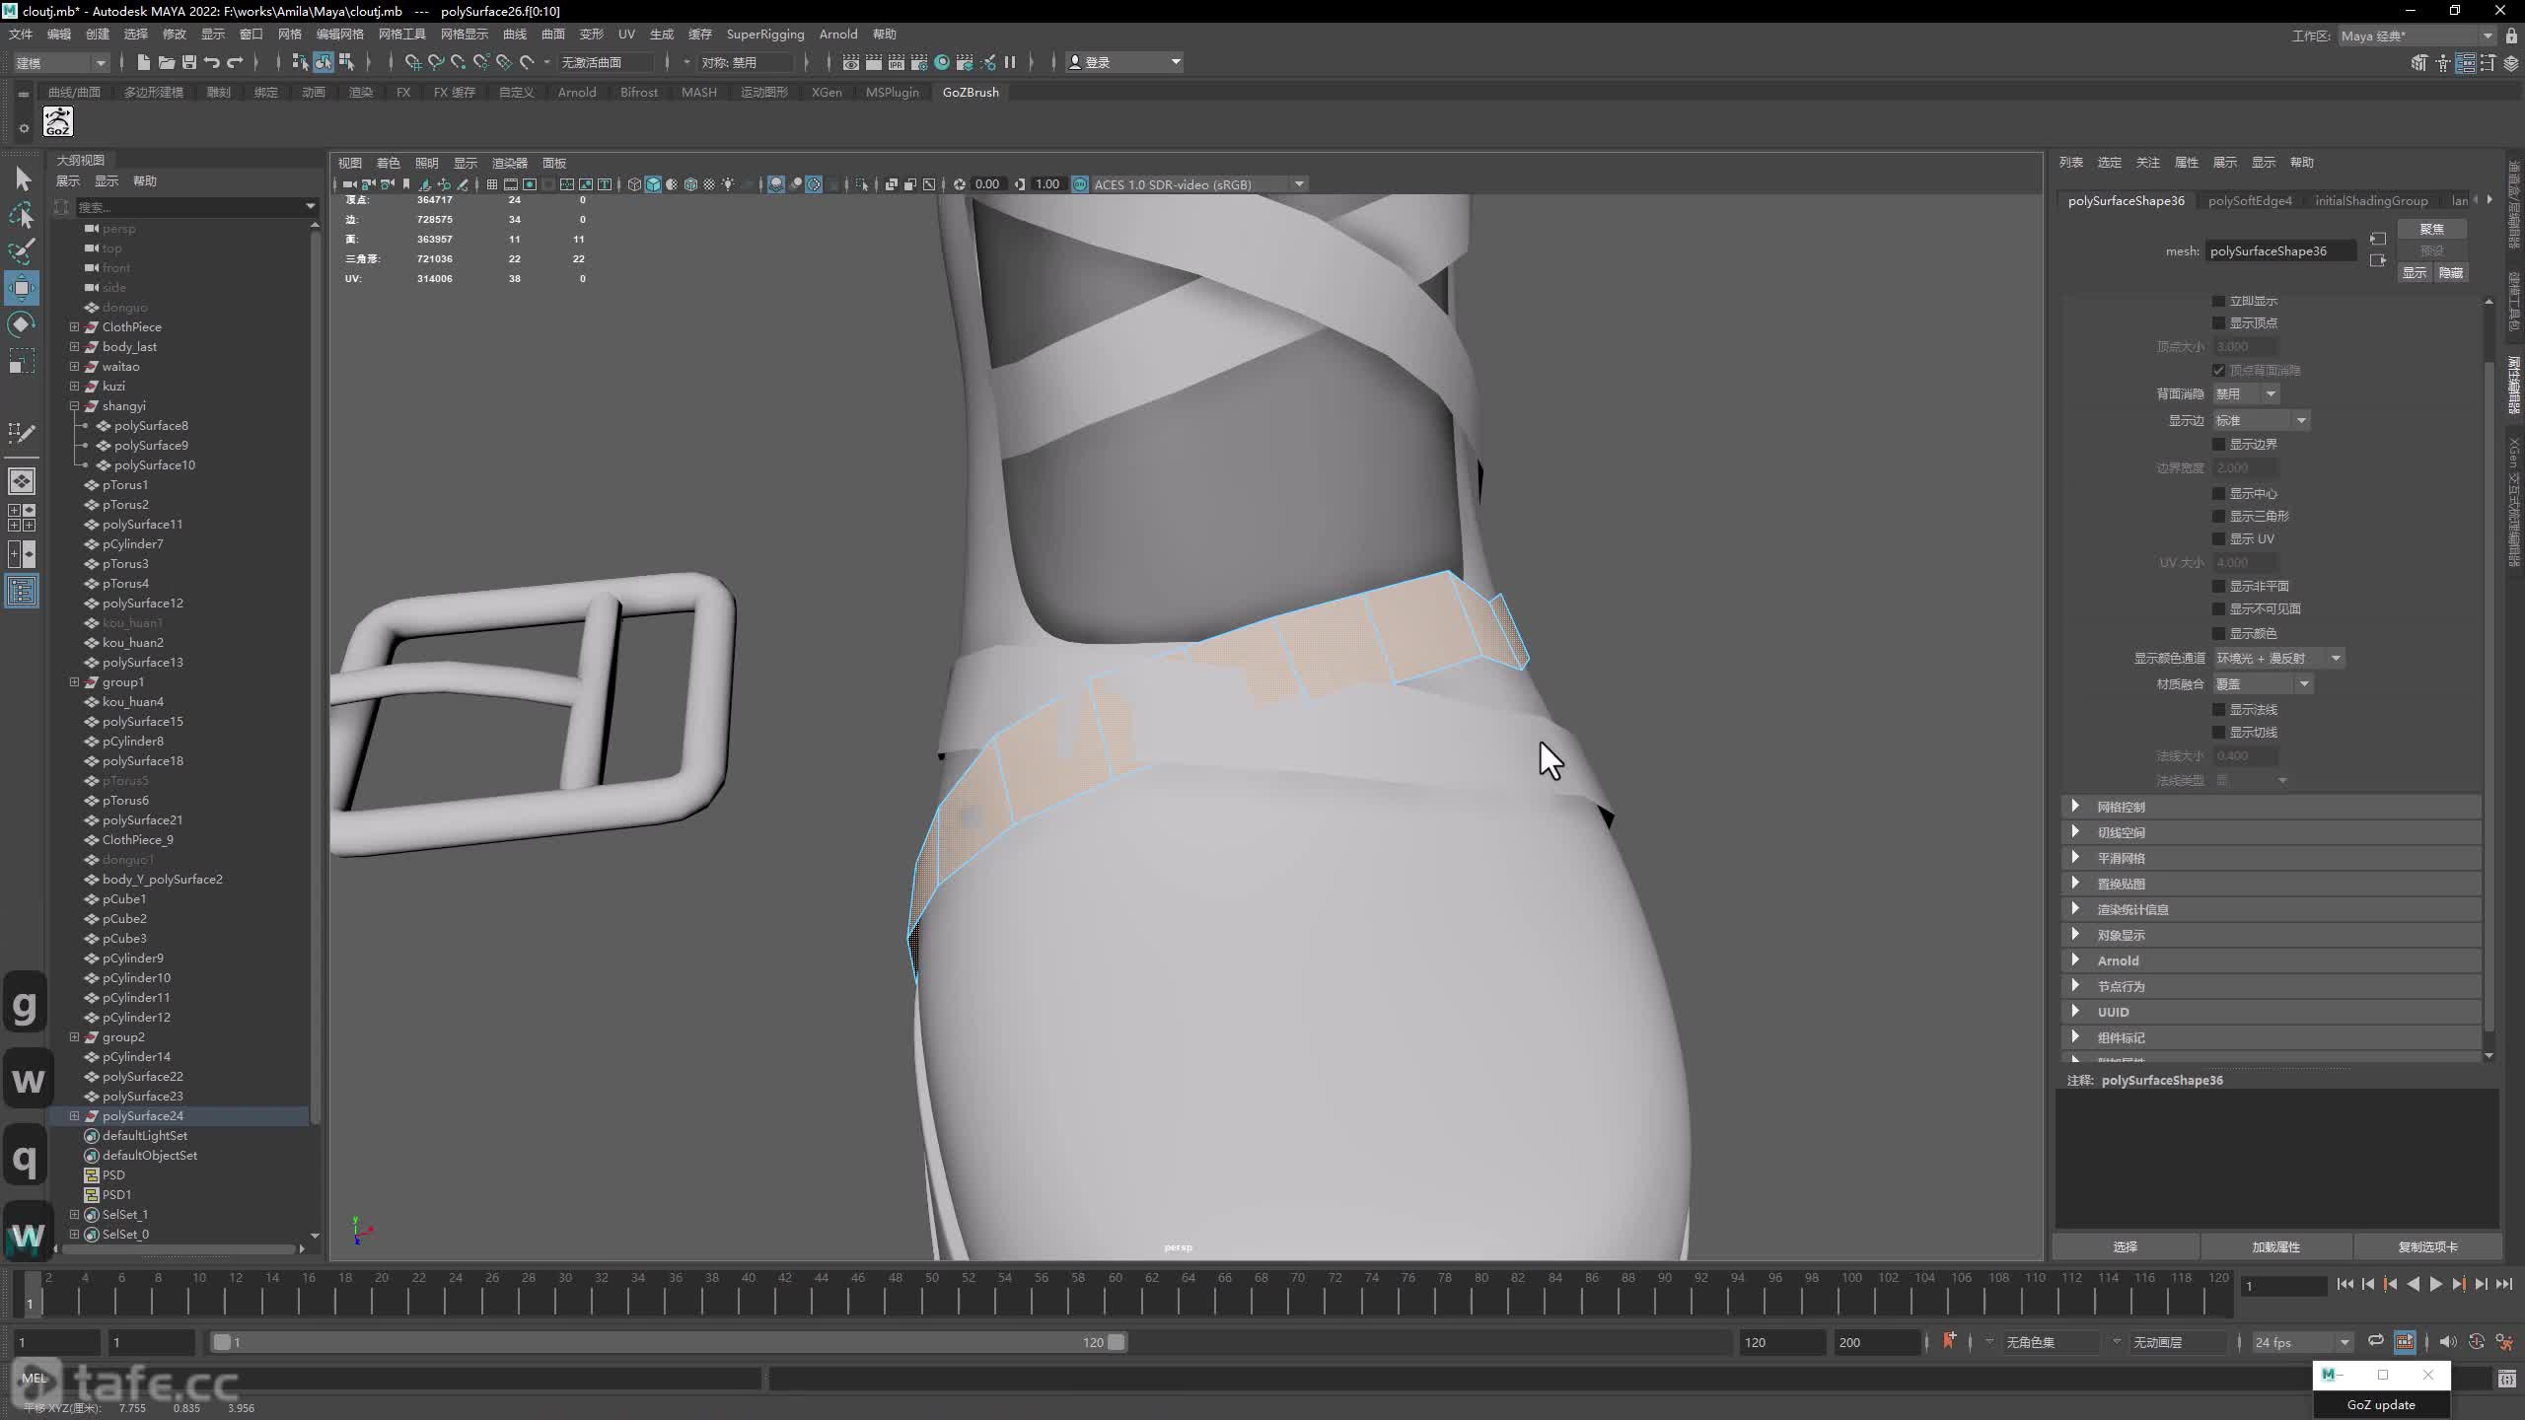The image size is (2525, 1420).
Task: Enable 显示中心 checkbox
Action: pyautogui.click(x=2218, y=493)
